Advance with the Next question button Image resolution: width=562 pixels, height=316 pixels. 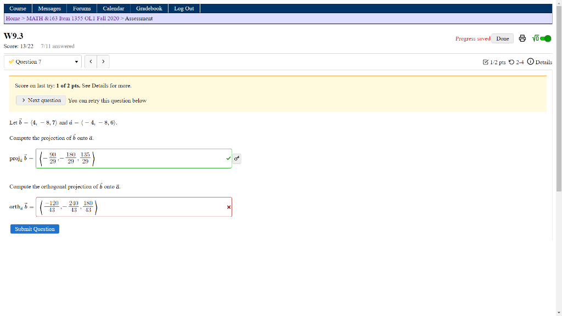[x=41, y=100]
